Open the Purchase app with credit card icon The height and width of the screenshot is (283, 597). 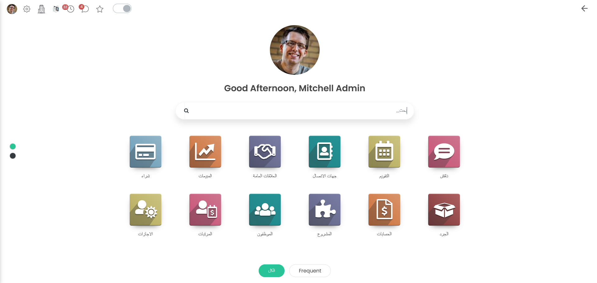(x=146, y=152)
